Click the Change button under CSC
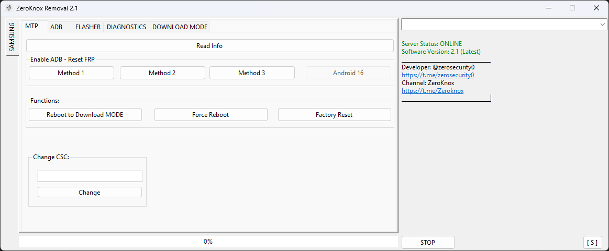The width and height of the screenshot is (609, 251). click(90, 192)
